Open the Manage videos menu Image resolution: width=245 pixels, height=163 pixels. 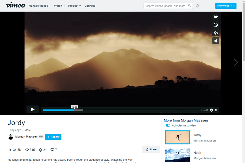click(x=39, y=6)
